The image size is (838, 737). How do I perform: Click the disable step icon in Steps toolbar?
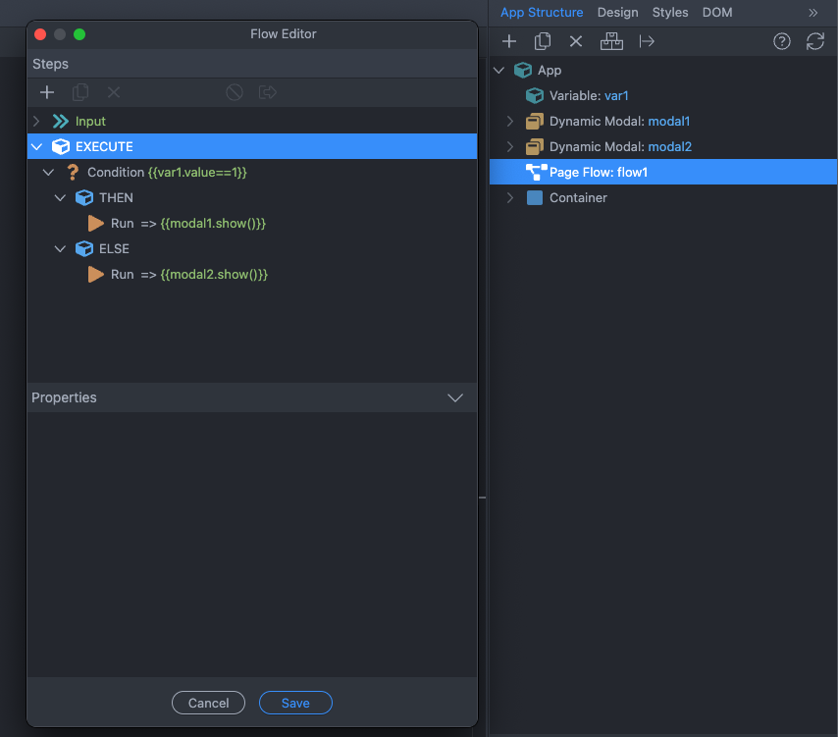(234, 92)
